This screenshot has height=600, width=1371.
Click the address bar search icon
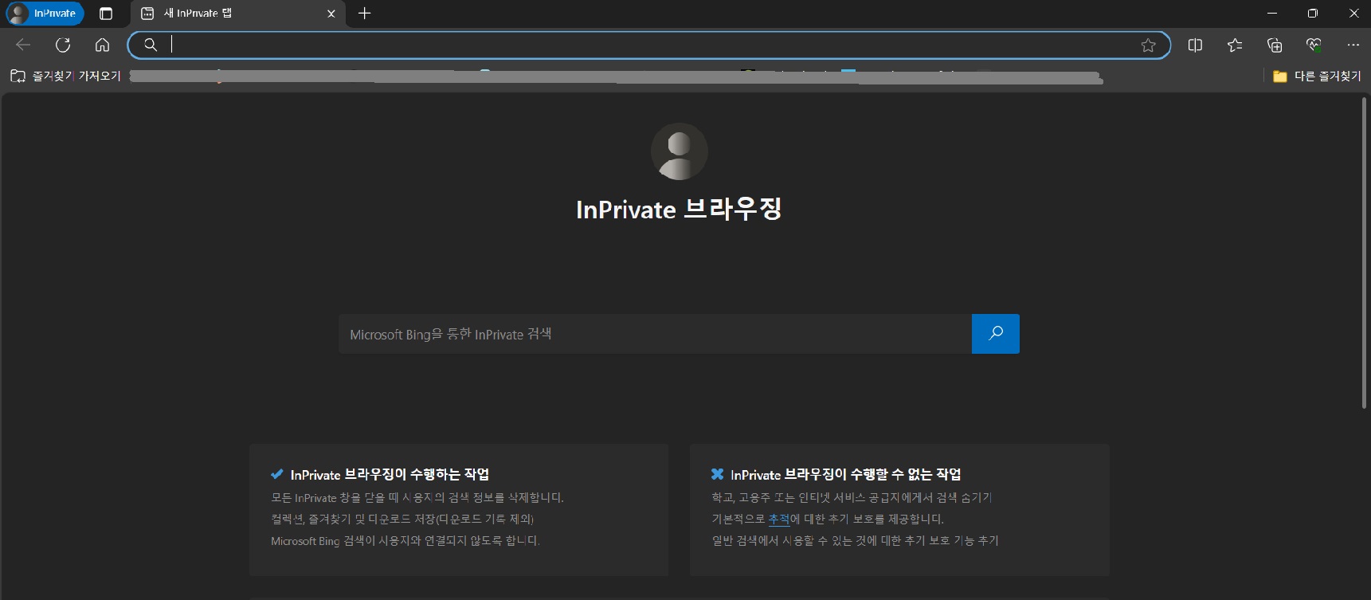(151, 45)
